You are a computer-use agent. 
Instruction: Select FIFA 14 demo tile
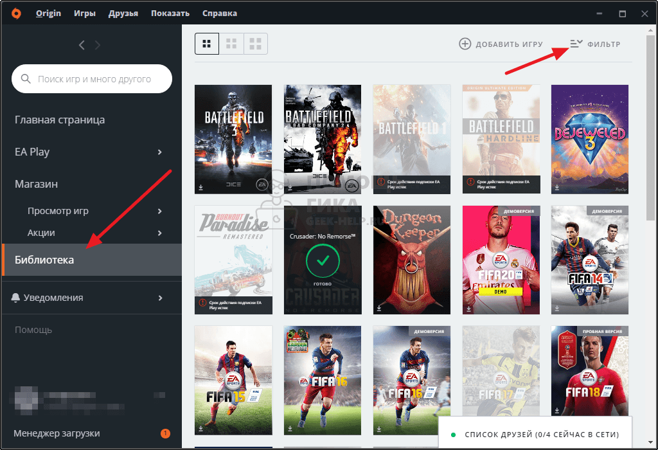point(590,260)
